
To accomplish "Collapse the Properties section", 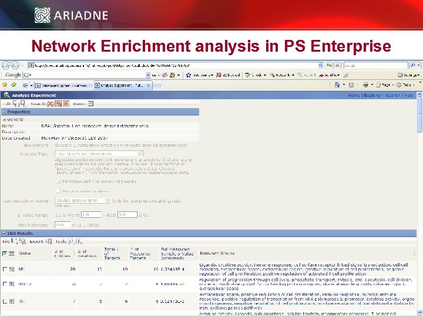I will coord(4,112).
